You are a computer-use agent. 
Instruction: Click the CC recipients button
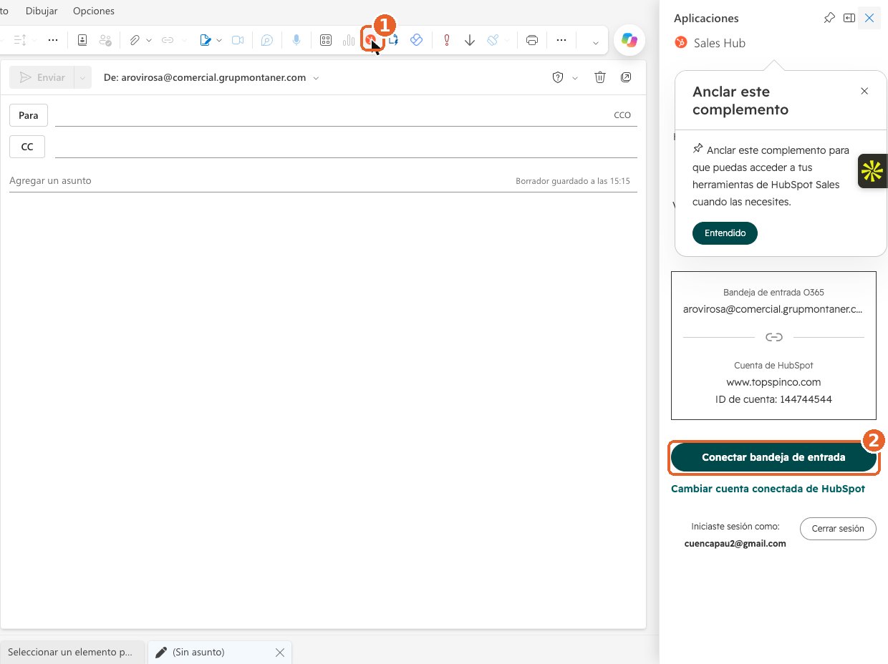point(27,147)
